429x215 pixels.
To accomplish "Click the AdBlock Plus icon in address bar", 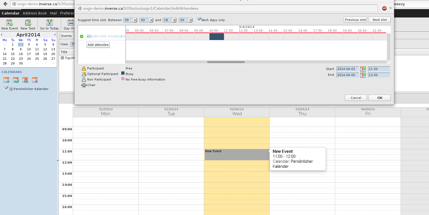I will coord(384,8).
